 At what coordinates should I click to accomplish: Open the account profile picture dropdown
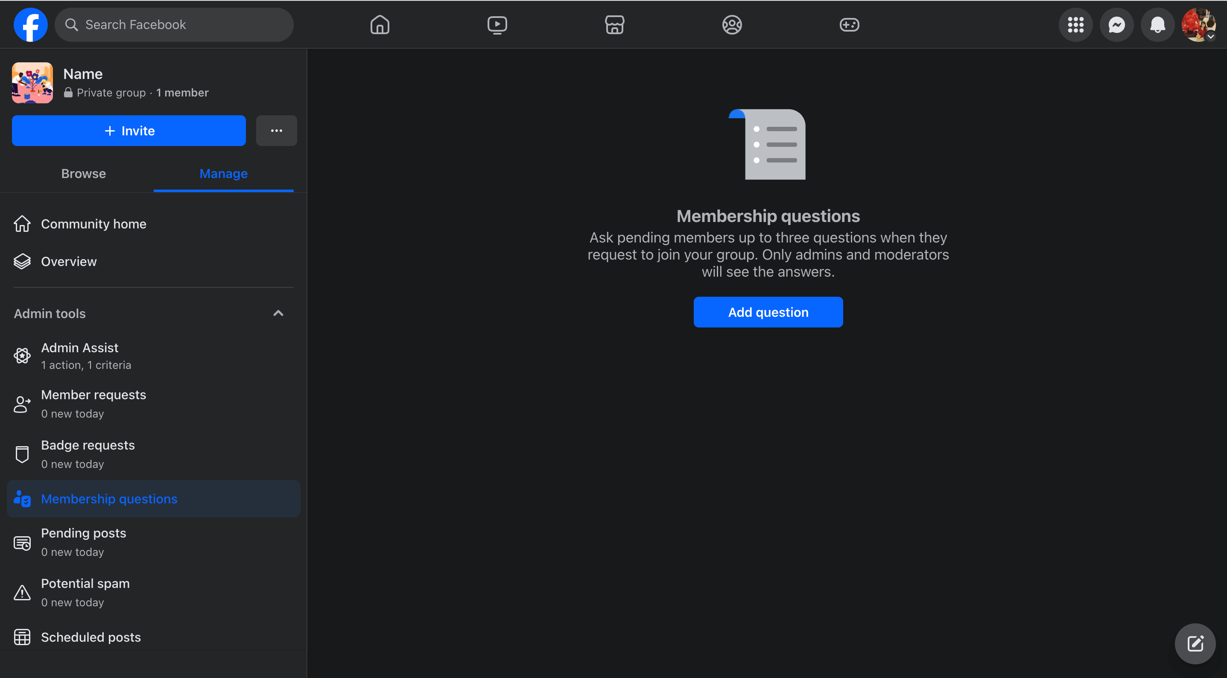coord(1198,25)
